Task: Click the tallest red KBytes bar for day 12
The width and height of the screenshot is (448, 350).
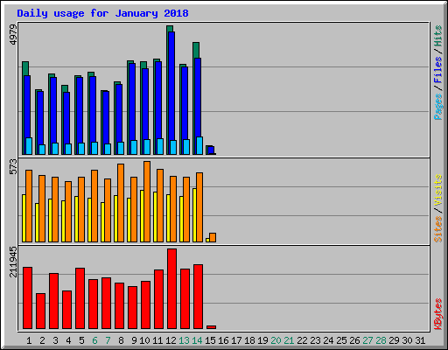Action: coord(171,289)
